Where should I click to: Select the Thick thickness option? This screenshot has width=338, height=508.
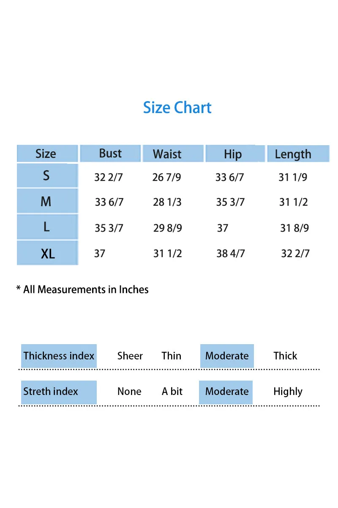(285, 356)
